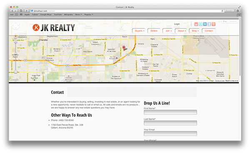Viewport: 250px width, 153px height.
Task: Open the Yelp social icon
Action: (x=214, y=24)
